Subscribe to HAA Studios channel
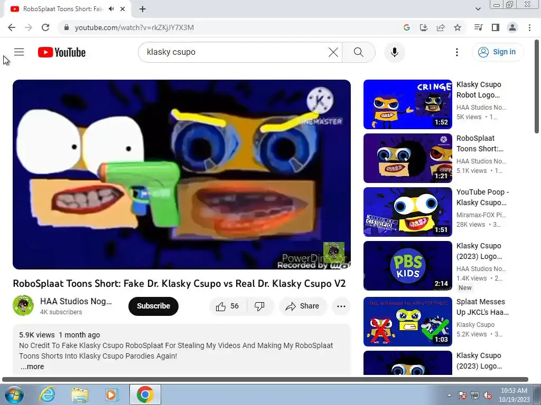The width and height of the screenshot is (541, 405). pyautogui.click(x=154, y=306)
